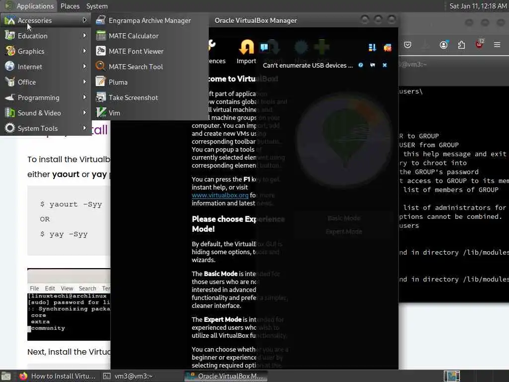Open Vim from the Accessories submenu

click(150, 113)
